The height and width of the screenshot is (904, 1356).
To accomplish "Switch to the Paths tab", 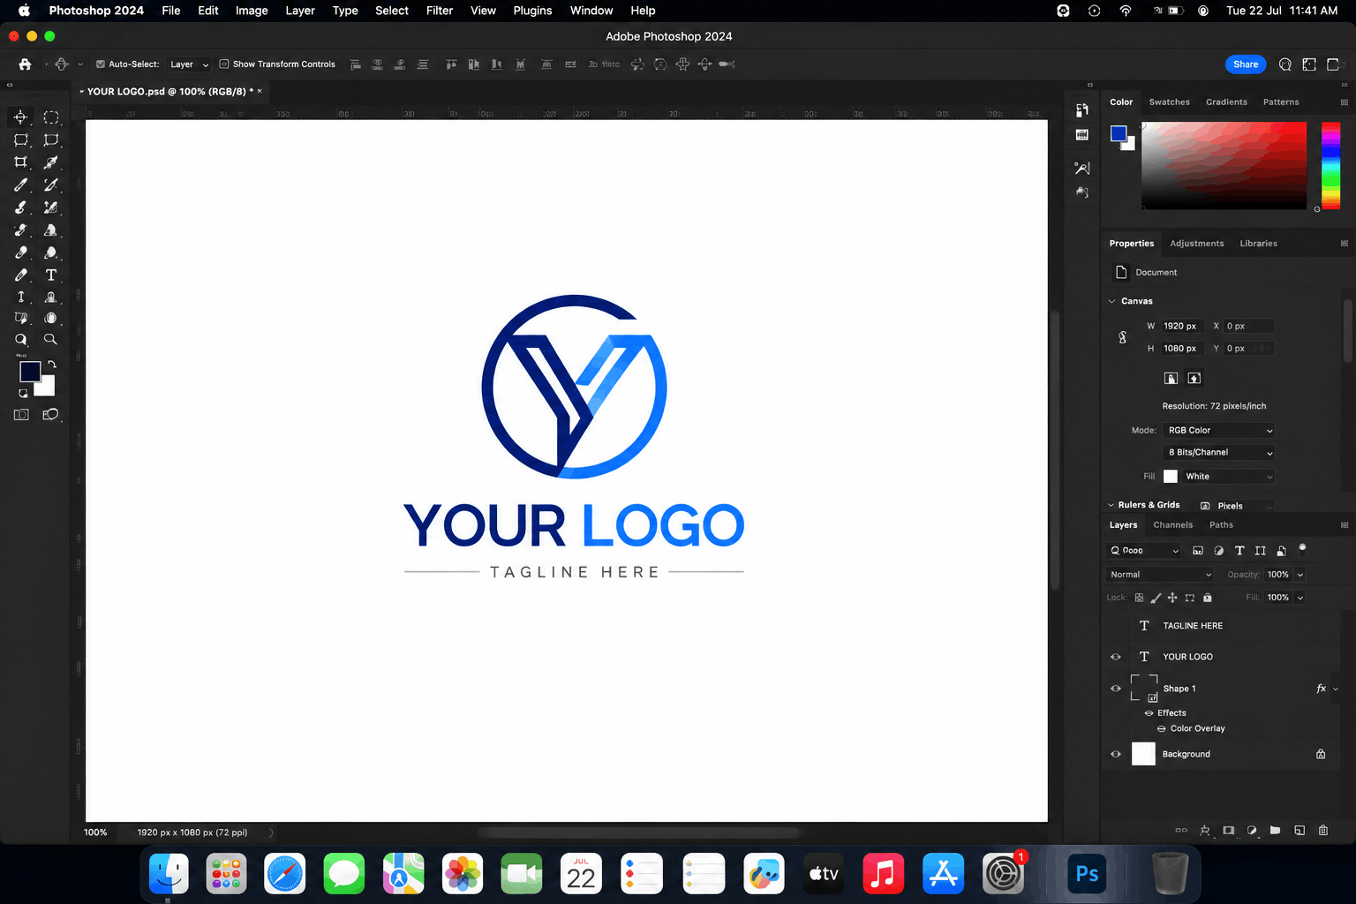I will point(1222,525).
